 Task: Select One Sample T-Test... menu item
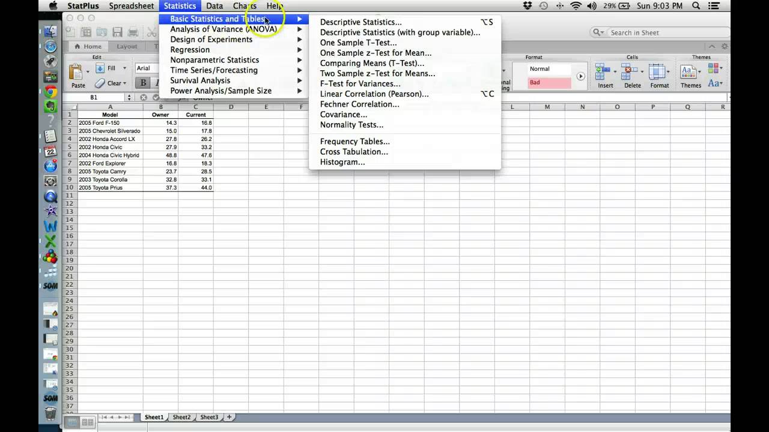click(405, 43)
